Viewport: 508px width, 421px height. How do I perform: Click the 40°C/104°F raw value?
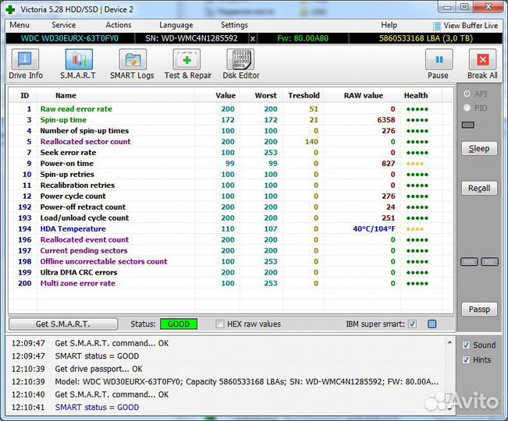(374, 228)
